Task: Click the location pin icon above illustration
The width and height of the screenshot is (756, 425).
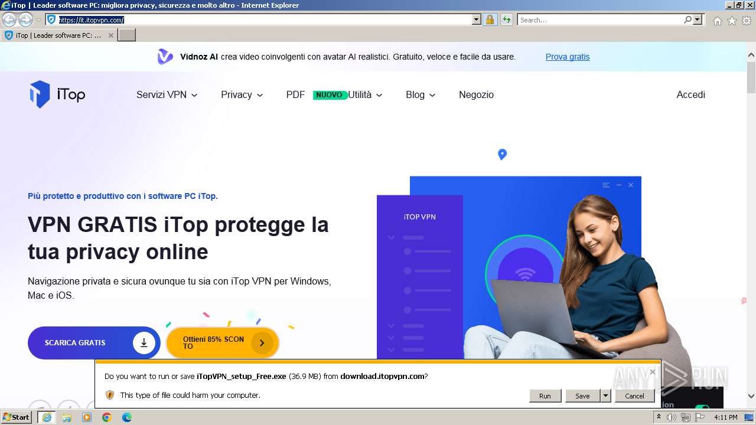Action: point(502,155)
